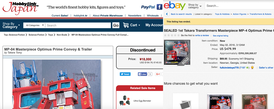Open the Facebook icon next to PayPal

point(159,7)
